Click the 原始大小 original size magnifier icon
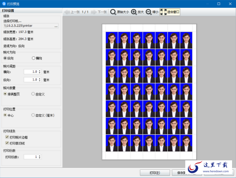Viewport: 236px width, 178px height. [x=113, y=12]
